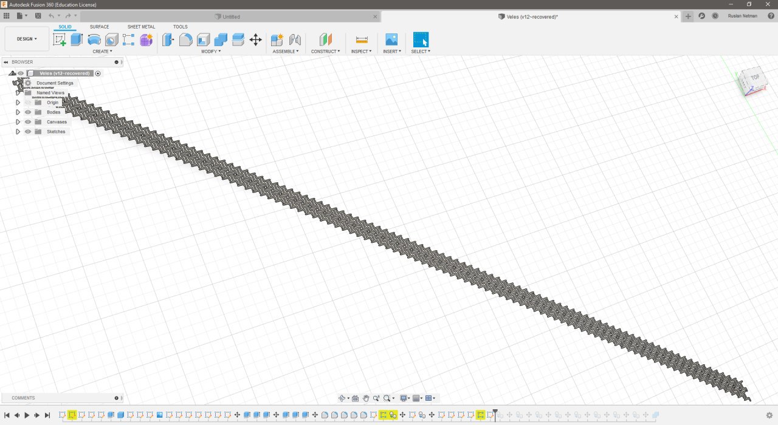Switch to the SHEET METAL tab
Viewport: 778px width, 425px height.
[x=141, y=27]
